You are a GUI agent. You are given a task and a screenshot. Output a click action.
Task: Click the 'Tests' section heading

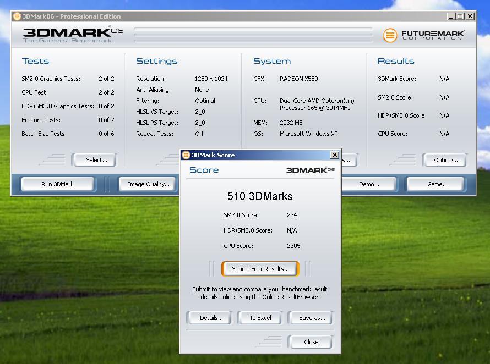click(35, 61)
